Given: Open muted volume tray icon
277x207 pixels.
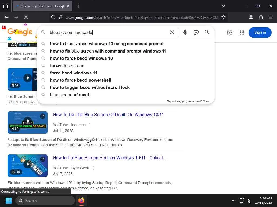Looking at the screenshot, I should coord(249,201).
